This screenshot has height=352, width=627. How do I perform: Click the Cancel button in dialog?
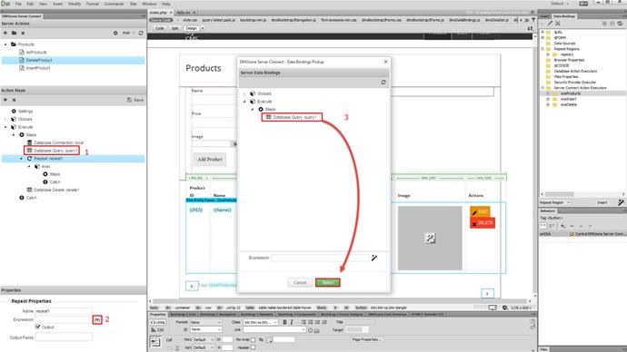coord(300,282)
